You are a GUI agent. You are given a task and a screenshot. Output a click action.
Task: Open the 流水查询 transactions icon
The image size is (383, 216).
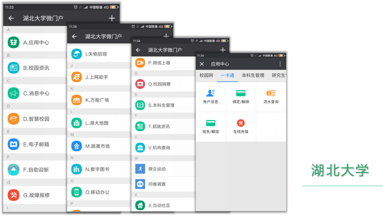coord(271,93)
